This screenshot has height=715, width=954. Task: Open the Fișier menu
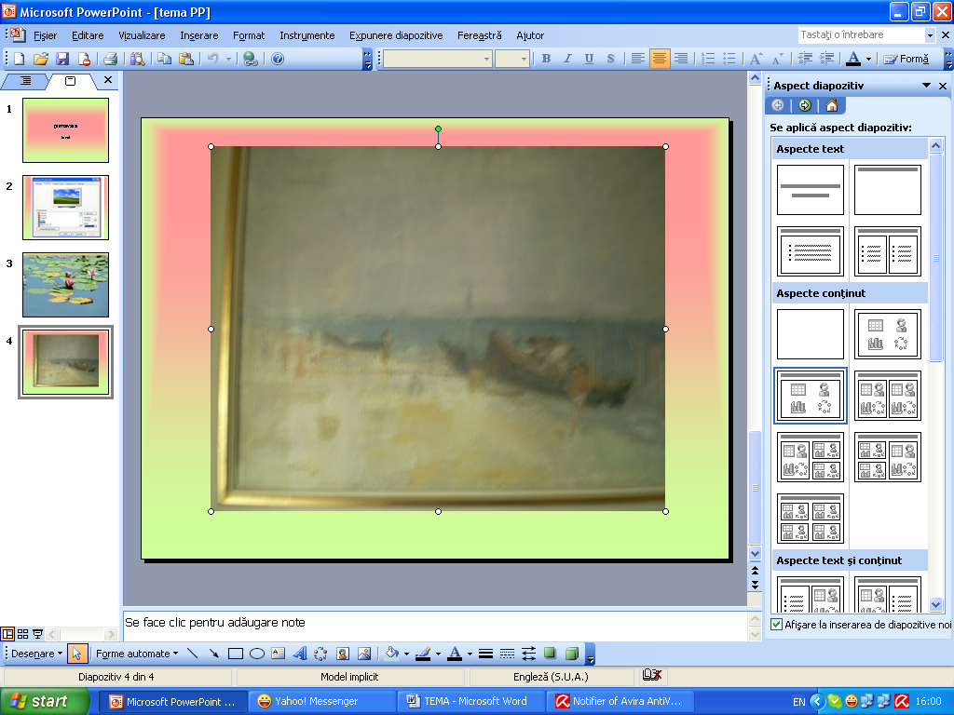click(45, 35)
